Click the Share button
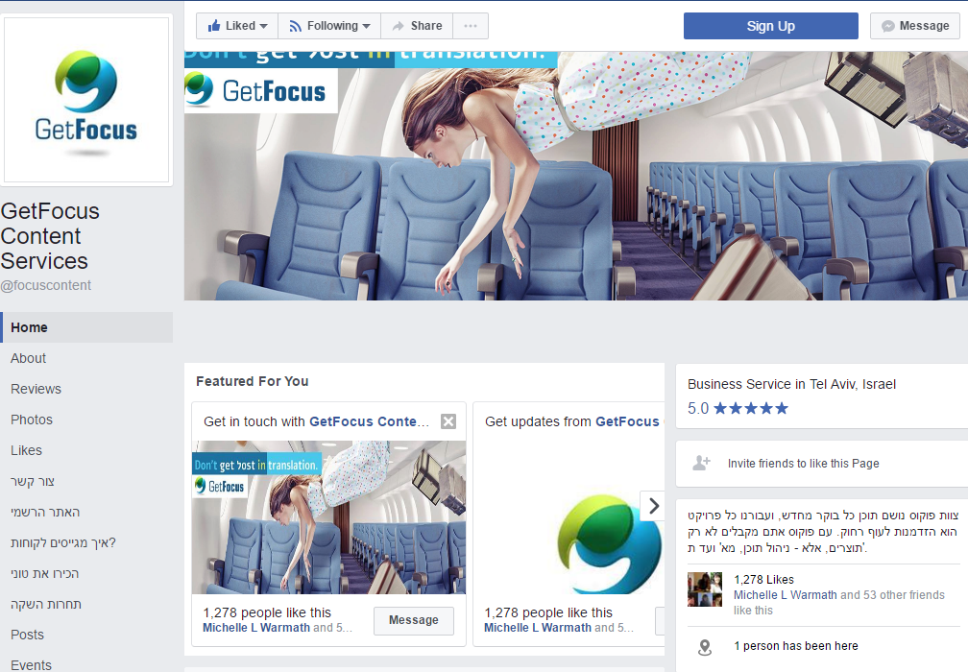968x672 pixels. [x=417, y=26]
